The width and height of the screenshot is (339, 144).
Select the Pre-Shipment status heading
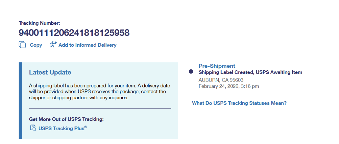coord(217,66)
